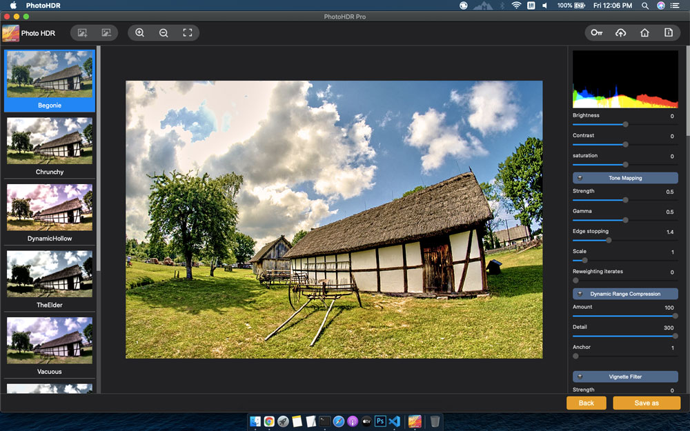
Task: Click the Detail slider handle
Action: click(x=675, y=336)
